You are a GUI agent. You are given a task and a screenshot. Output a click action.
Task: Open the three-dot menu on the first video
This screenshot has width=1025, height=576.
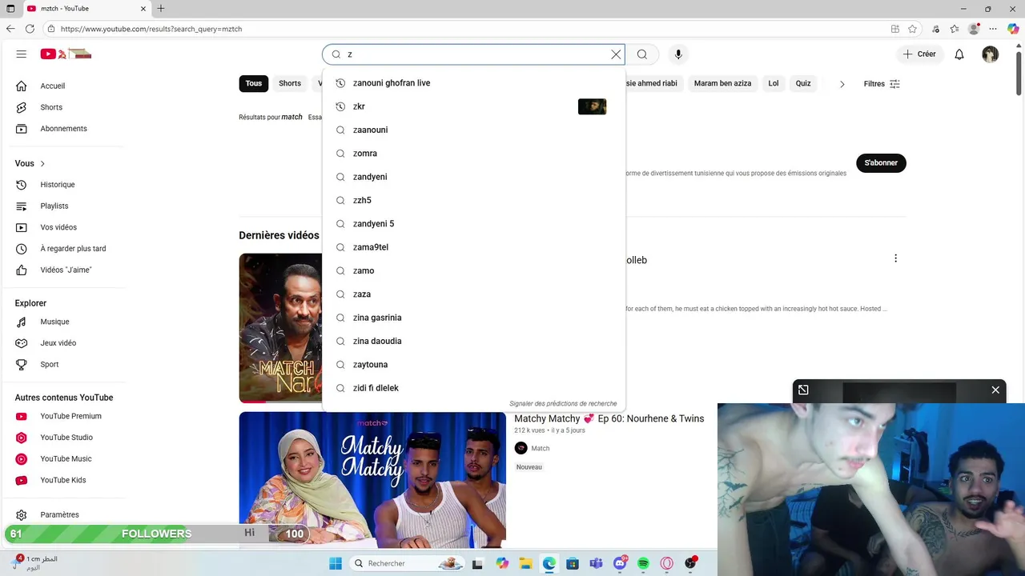tap(895, 258)
